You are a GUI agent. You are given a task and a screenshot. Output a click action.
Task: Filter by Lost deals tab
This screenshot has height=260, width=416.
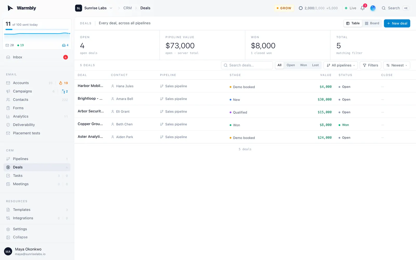(x=315, y=65)
